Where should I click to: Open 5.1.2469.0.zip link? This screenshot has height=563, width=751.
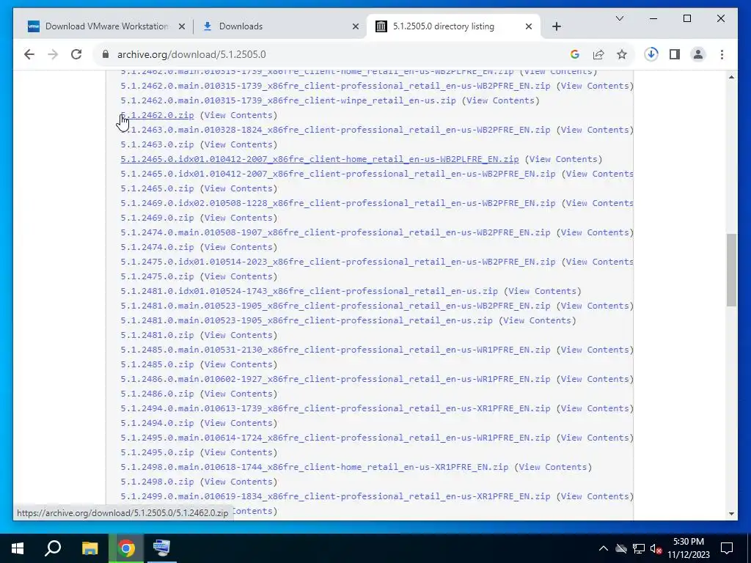(157, 218)
